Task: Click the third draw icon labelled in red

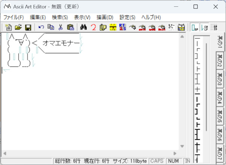Action: tap(152, 27)
